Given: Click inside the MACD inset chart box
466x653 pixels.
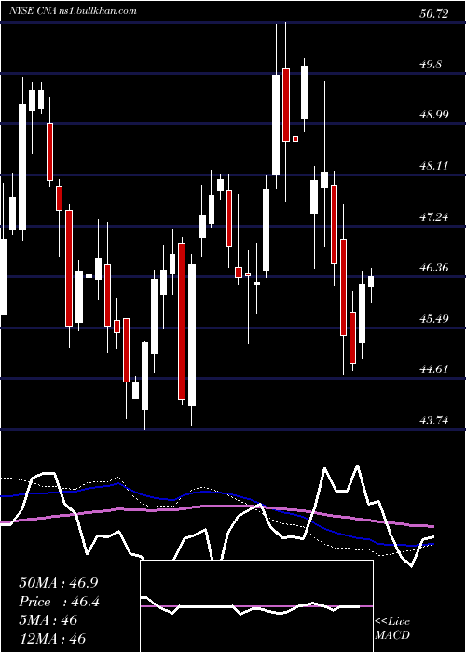Looking at the screenshot, I should pos(256,606).
